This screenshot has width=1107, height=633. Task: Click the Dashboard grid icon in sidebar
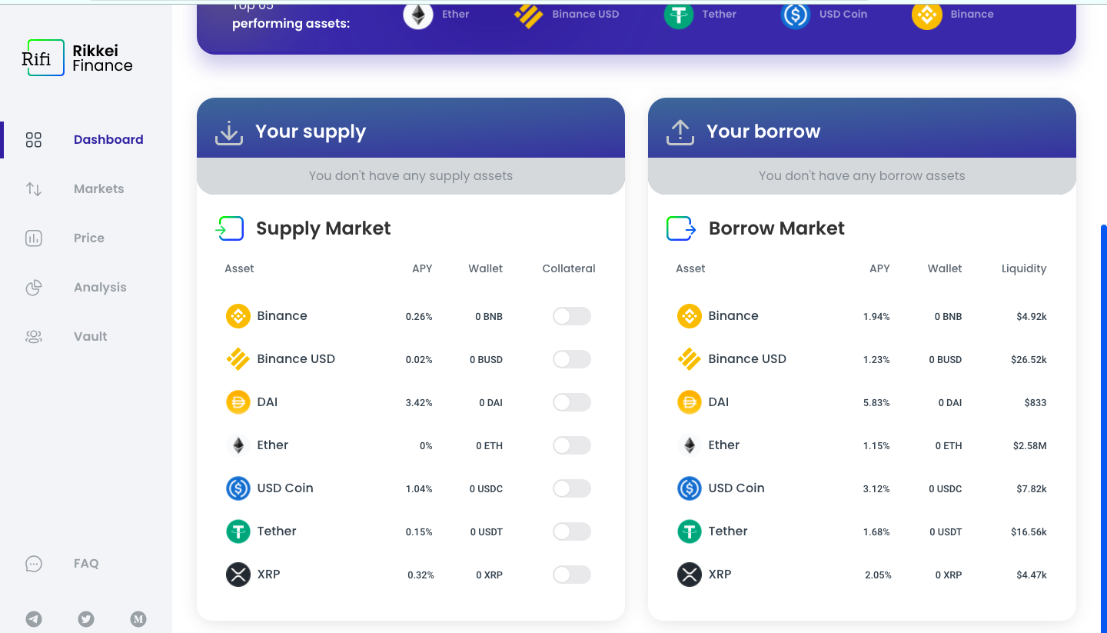[34, 140]
